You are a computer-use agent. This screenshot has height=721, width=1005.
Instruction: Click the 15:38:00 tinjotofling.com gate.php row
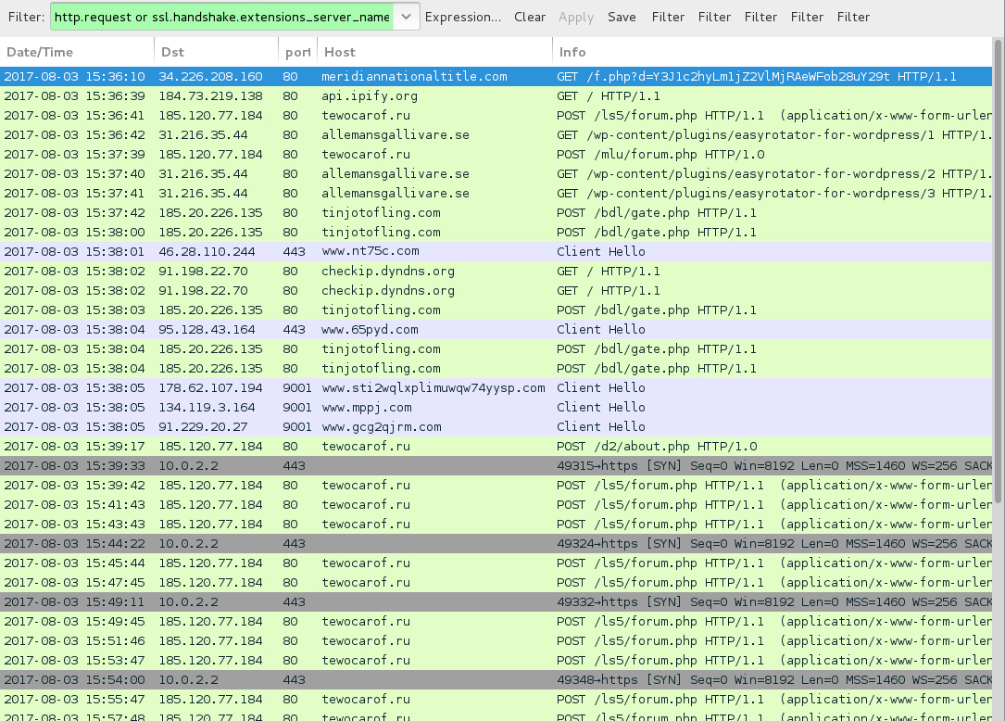pos(496,233)
